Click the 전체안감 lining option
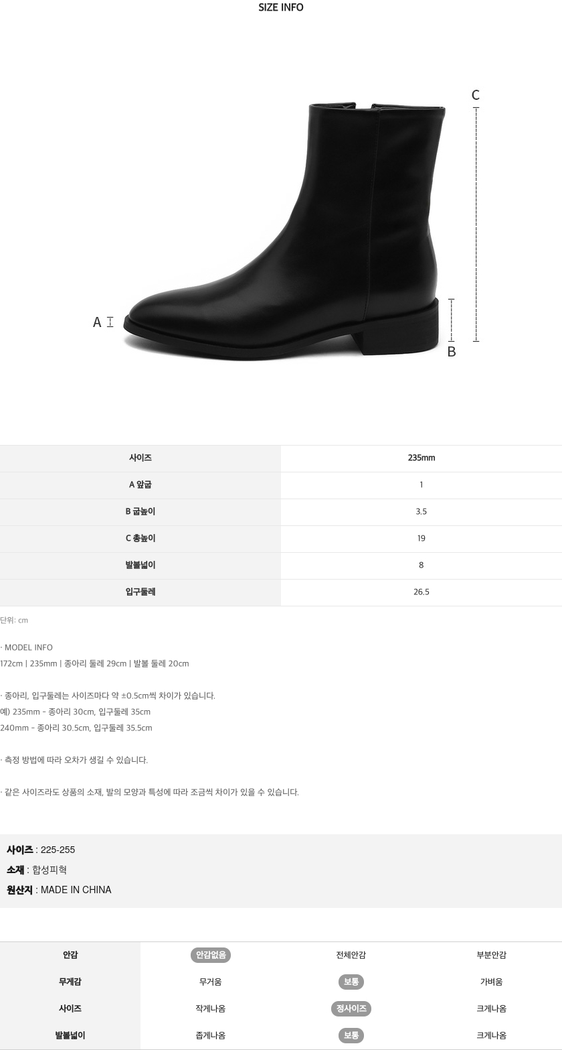 [351, 955]
